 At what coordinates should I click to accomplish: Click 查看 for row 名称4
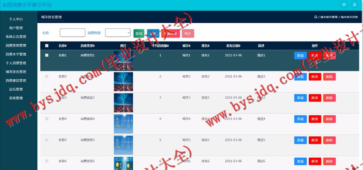pos(301,119)
